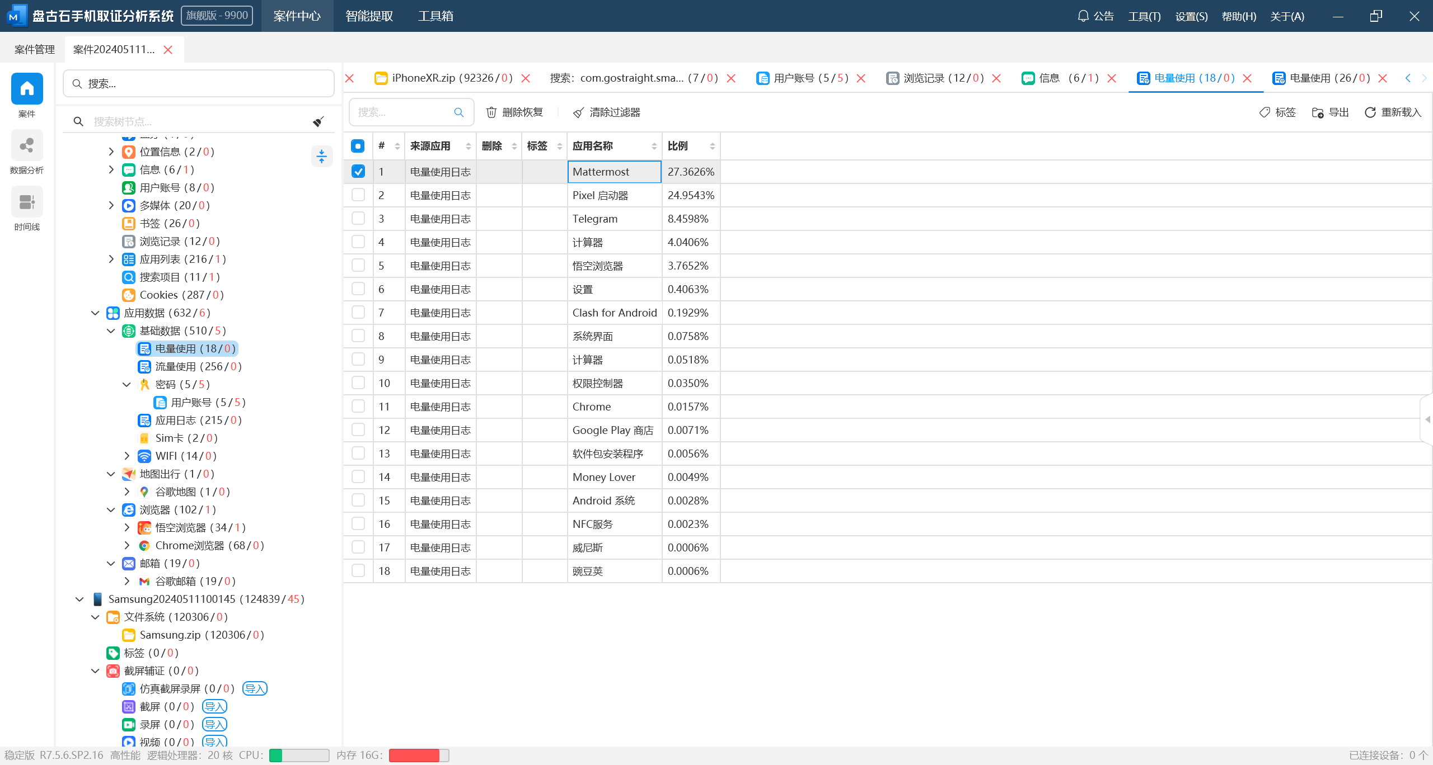
Task: Click the broom icon beside tree search
Action: tap(319, 121)
